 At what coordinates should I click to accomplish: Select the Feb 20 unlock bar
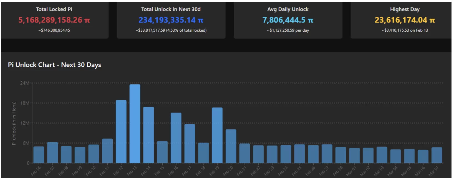point(231,146)
